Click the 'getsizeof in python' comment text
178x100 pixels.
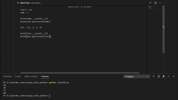(80, 7)
